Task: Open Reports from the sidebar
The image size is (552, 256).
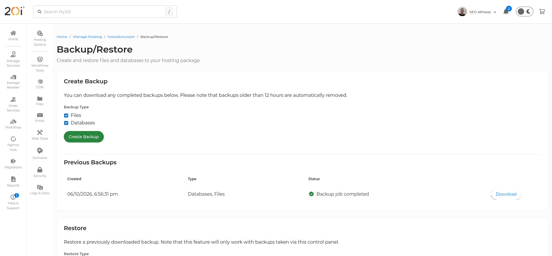Action: [13, 182]
